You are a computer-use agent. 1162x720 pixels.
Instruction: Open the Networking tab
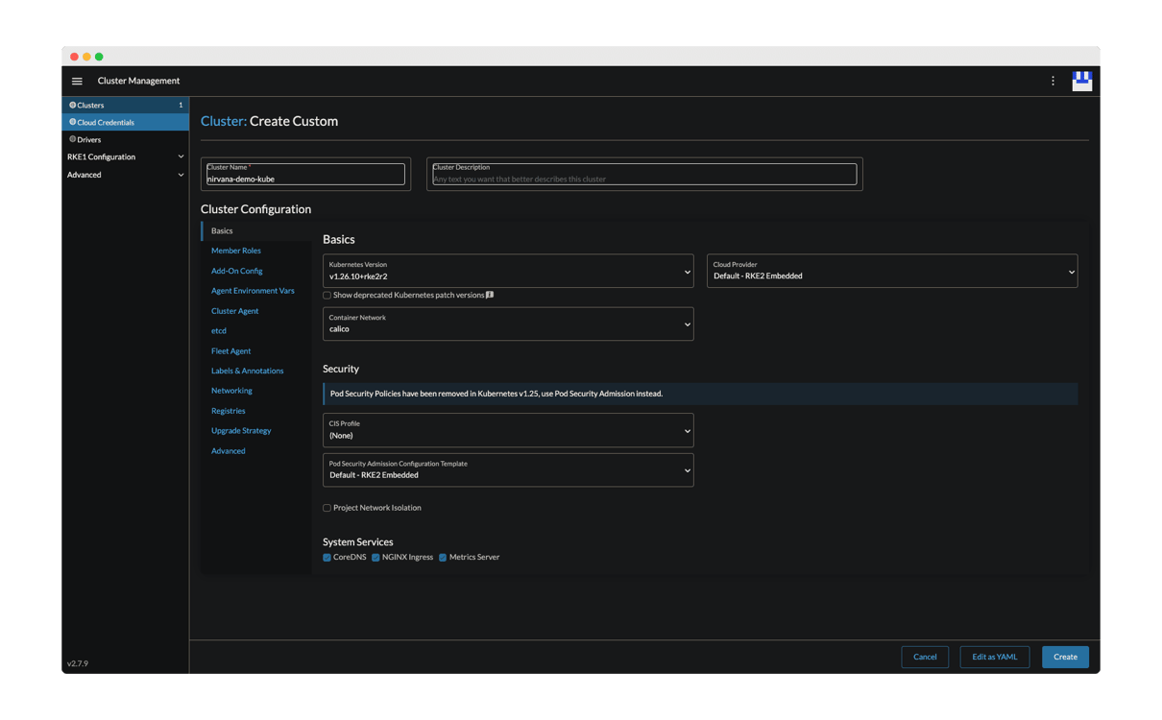point(231,391)
